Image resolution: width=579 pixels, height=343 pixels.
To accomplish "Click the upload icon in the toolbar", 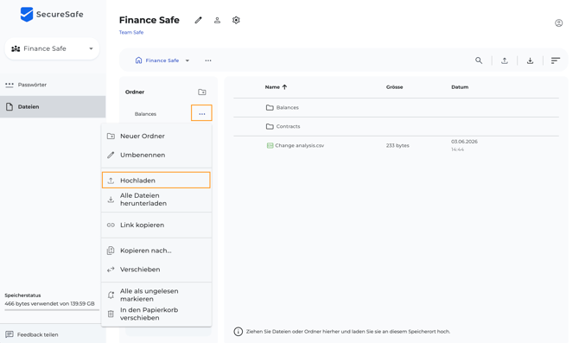I will (505, 60).
